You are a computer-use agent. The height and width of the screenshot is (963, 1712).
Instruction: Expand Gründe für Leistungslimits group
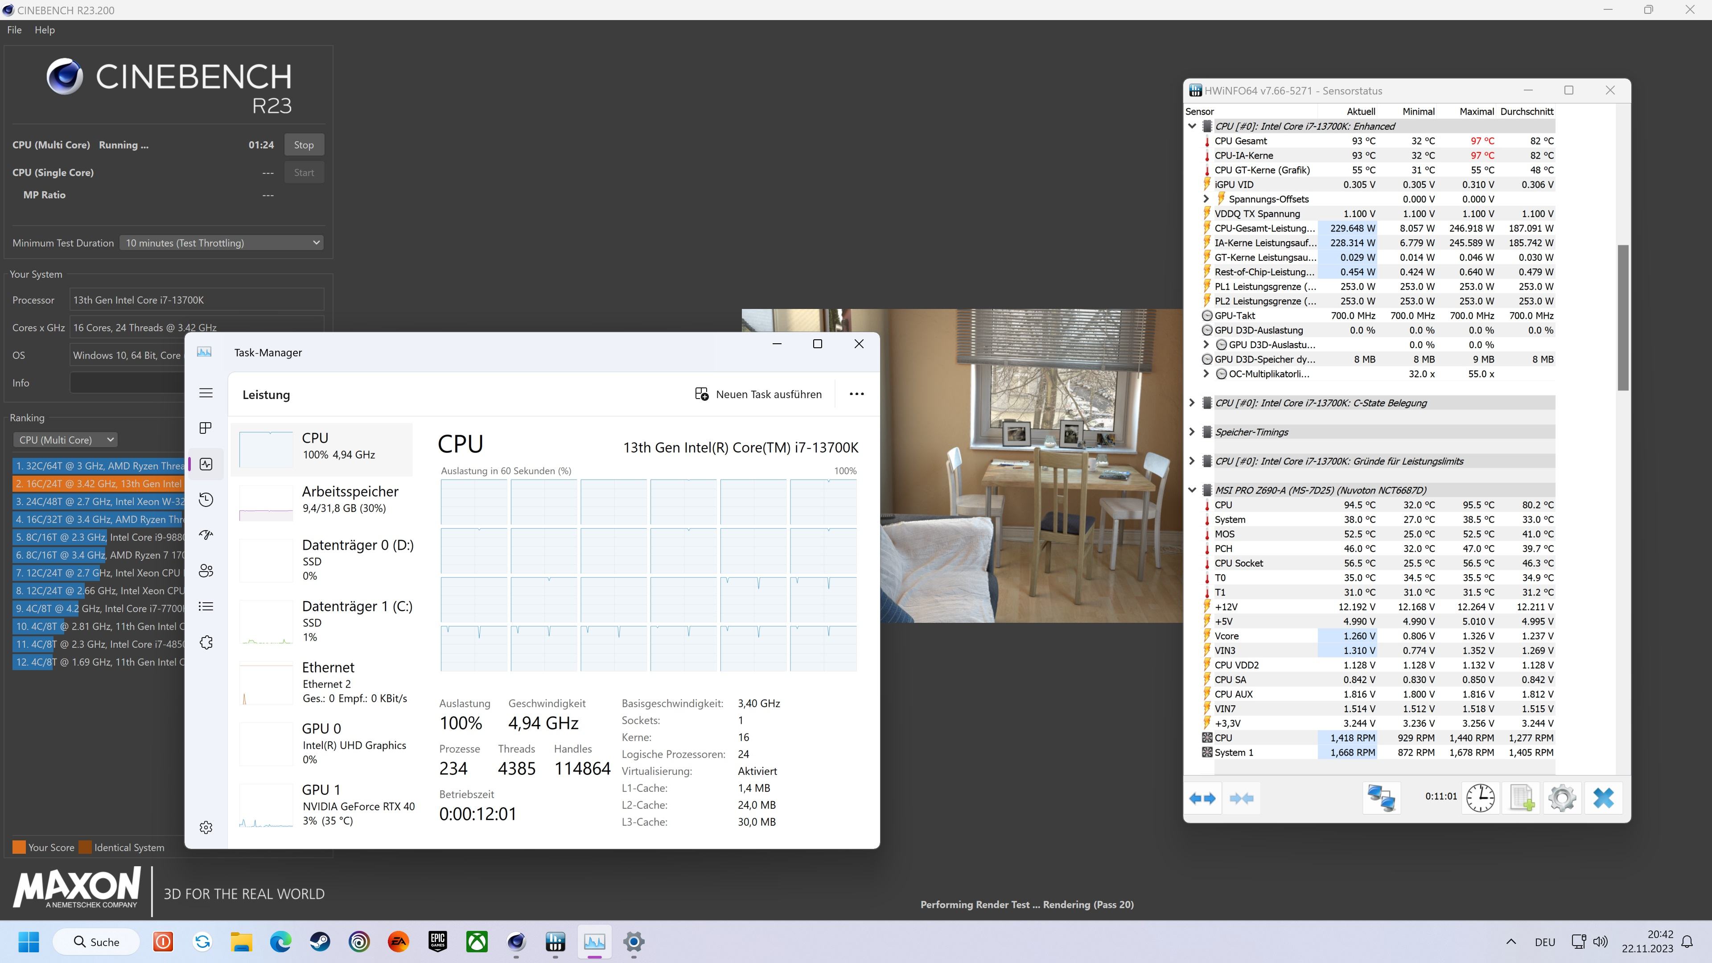1192,461
